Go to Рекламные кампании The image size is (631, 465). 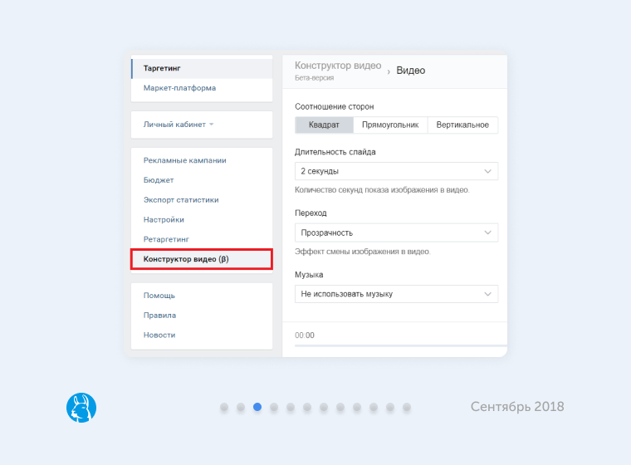pos(184,160)
